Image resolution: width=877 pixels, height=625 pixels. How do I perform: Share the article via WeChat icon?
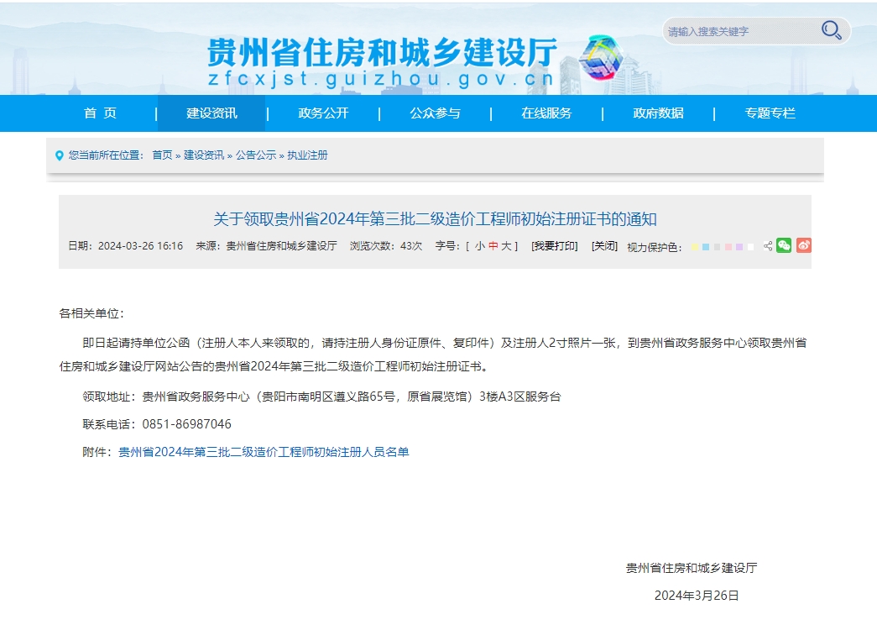tap(784, 245)
